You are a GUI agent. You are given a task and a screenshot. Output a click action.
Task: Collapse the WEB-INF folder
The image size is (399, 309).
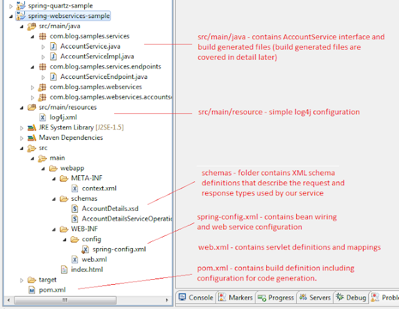tap(54, 229)
